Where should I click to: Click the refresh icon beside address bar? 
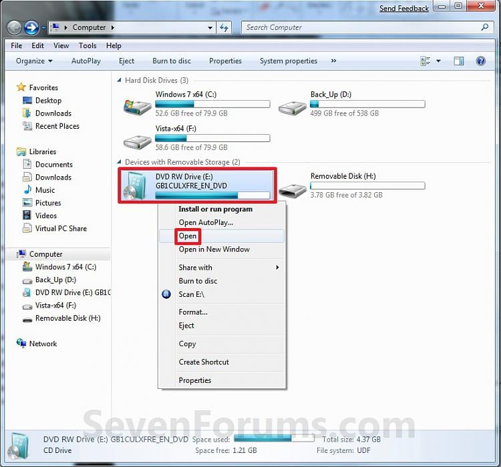pos(224,28)
